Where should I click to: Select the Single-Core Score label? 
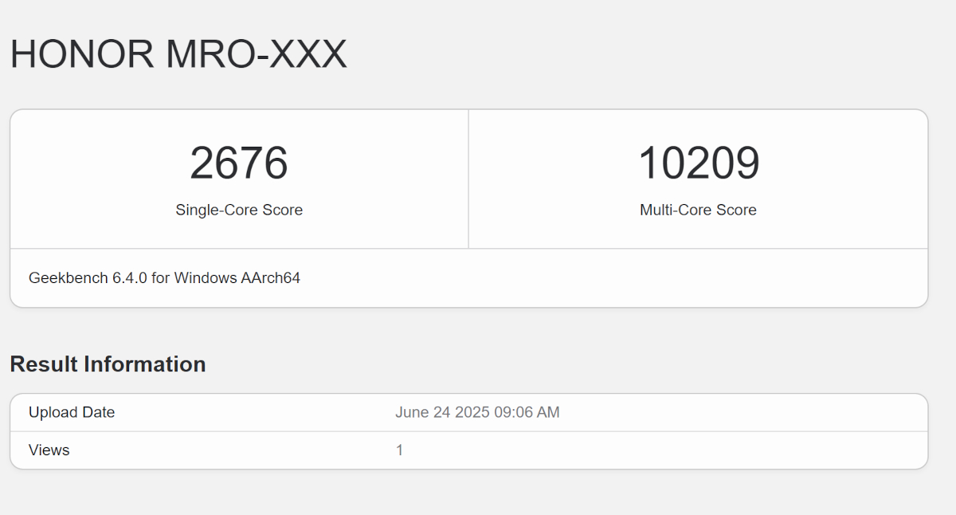coord(239,210)
